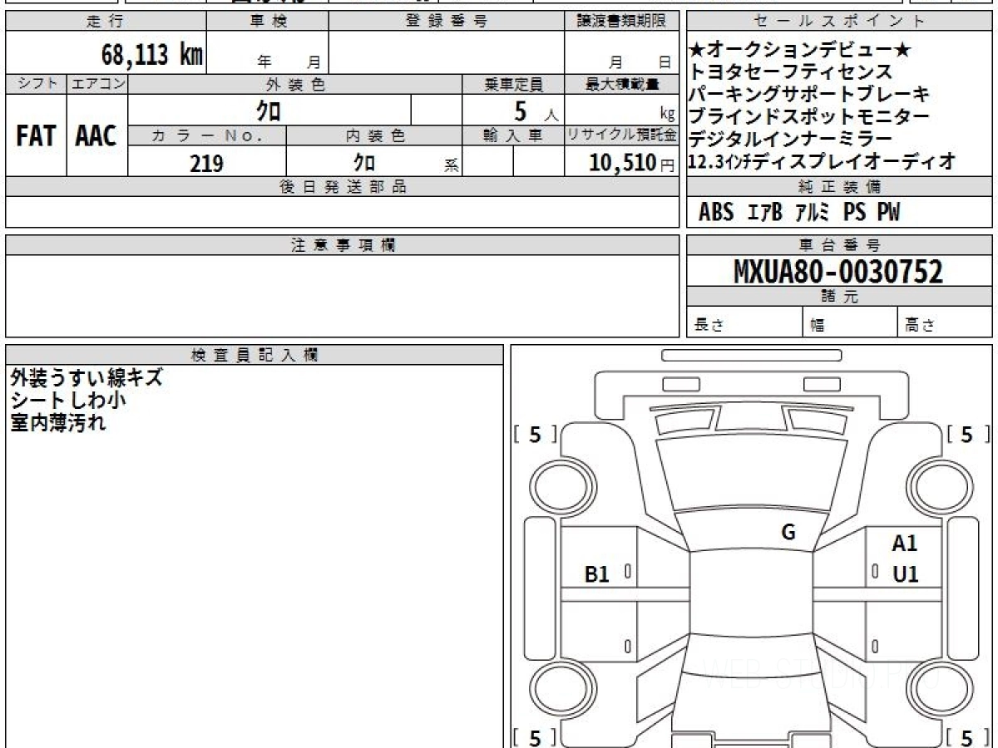Select the A1 damage mark on diagram

coord(904,544)
